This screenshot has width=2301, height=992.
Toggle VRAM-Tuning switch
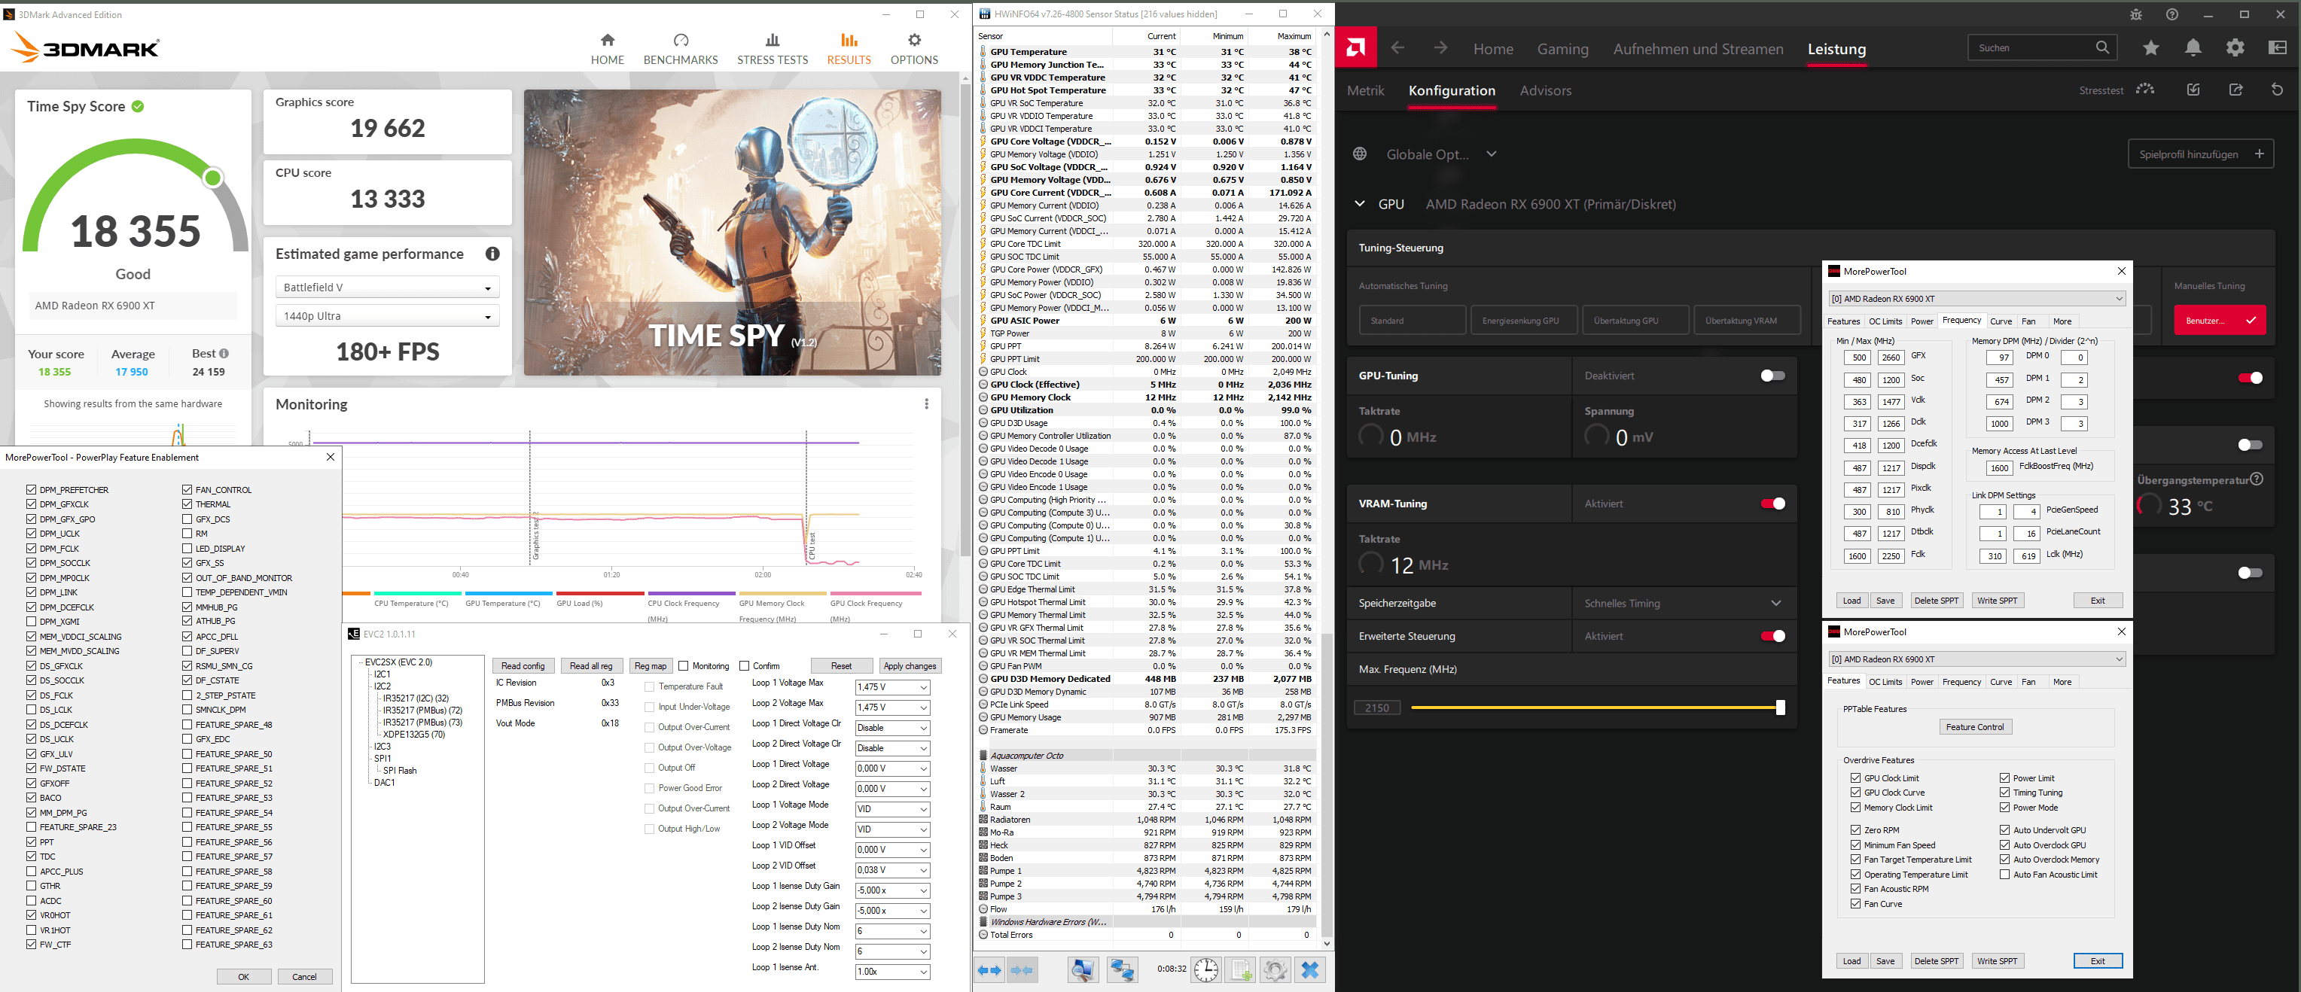1772,504
